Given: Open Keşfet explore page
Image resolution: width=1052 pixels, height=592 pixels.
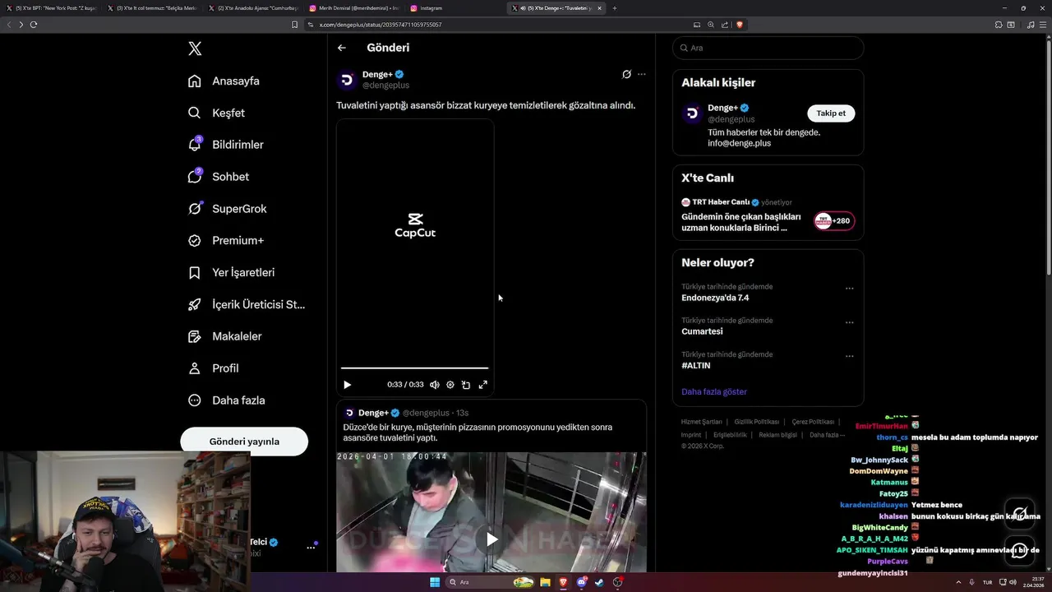Looking at the screenshot, I should [216, 113].
